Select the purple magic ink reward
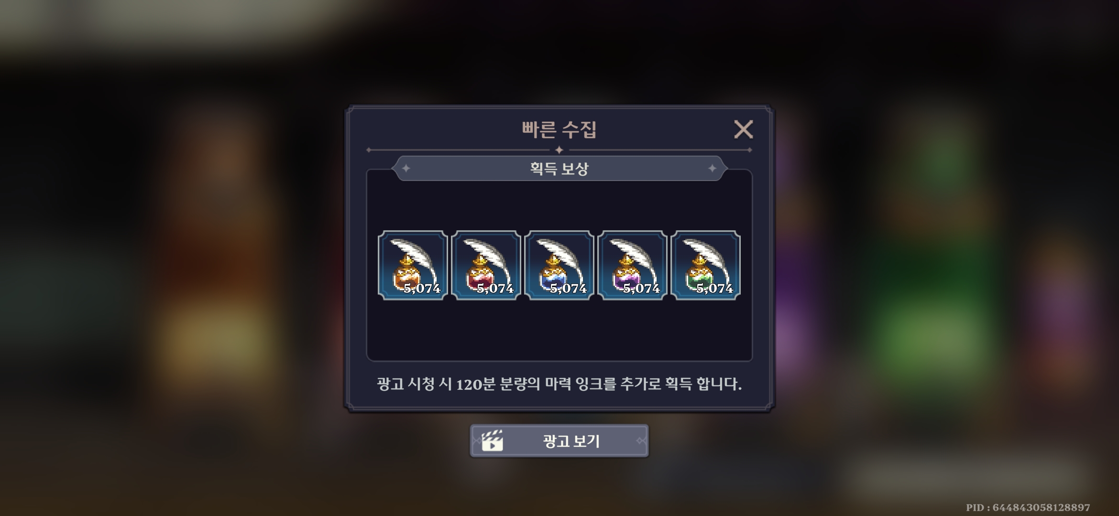This screenshot has width=1119, height=516. pyautogui.click(x=632, y=265)
